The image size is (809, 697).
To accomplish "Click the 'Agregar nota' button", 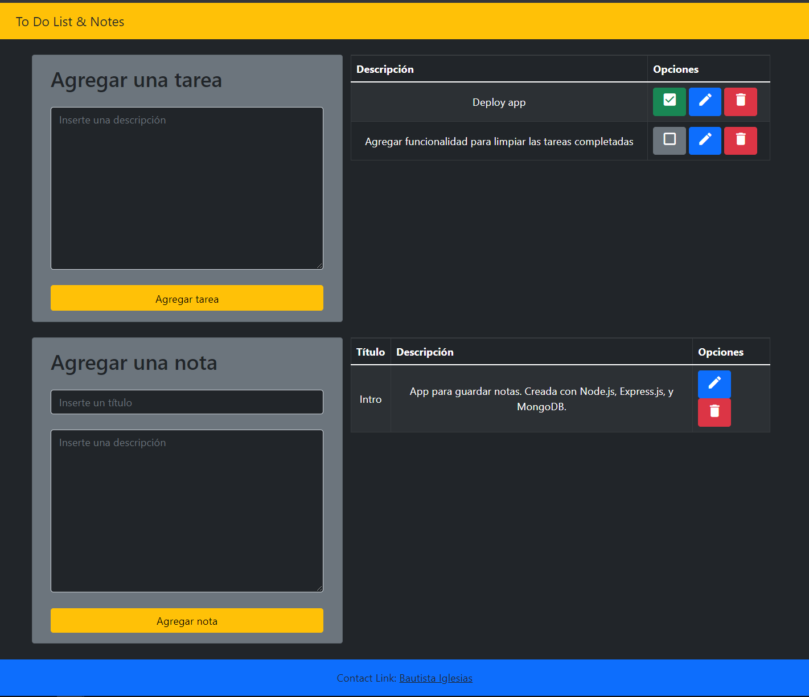I will click(x=187, y=621).
